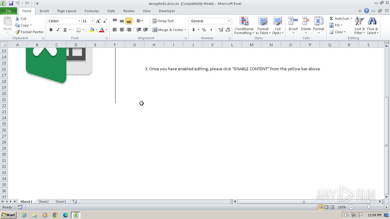Switch to the Formulas tab
The image size is (390, 219).
tap(92, 11)
